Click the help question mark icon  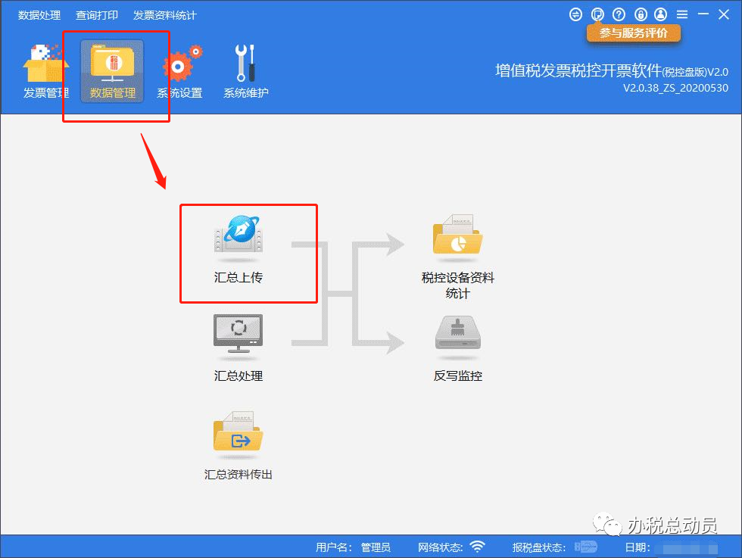[619, 14]
